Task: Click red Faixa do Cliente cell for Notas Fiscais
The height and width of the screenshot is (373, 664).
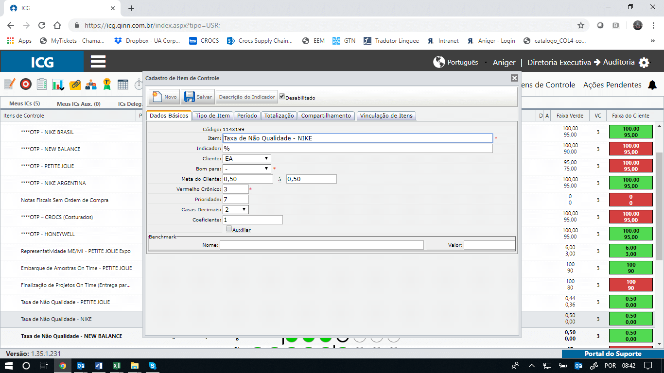Action: (631, 200)
